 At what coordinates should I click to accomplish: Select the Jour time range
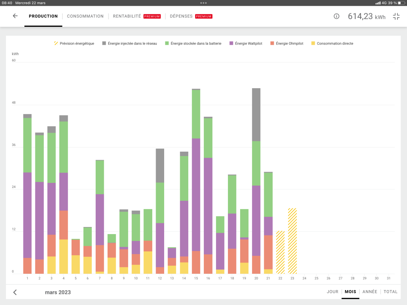coord(332,292)
